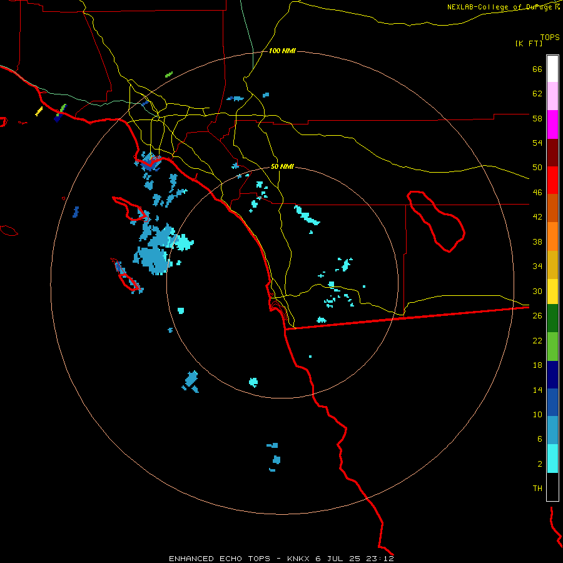Click the '[K FT]' units label

pos(529,44)
